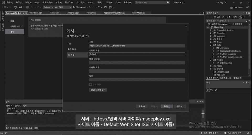The width and height of the screenshot is (252, 135).
Task: Click the alphabetical sort icon in Properties
Action: (212, 90)
